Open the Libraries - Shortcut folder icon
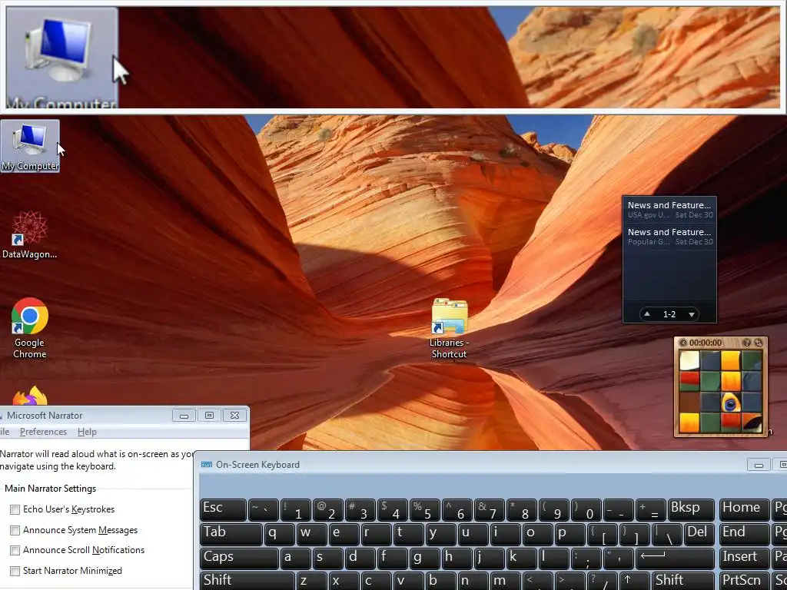 (449, 329)
